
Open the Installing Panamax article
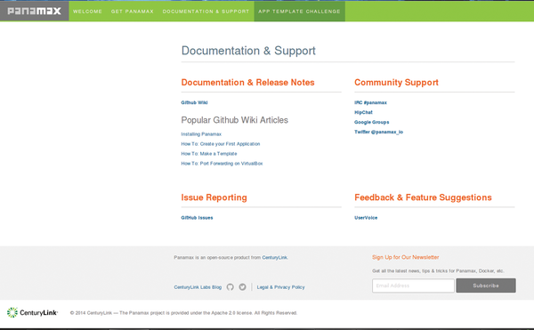click(x=201, y=134)
